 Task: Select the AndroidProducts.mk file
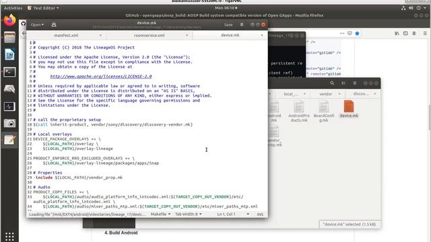pos(299,111)
